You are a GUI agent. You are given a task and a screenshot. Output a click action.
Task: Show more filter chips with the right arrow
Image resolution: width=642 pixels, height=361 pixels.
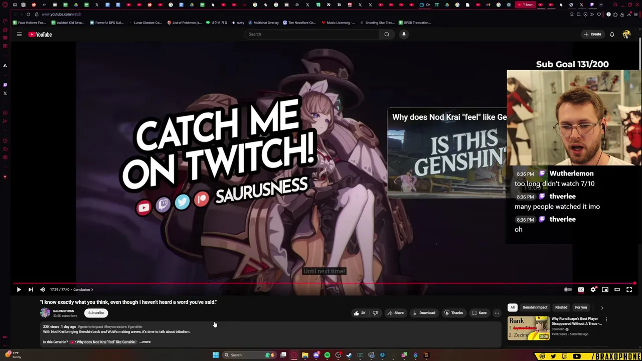602,307
